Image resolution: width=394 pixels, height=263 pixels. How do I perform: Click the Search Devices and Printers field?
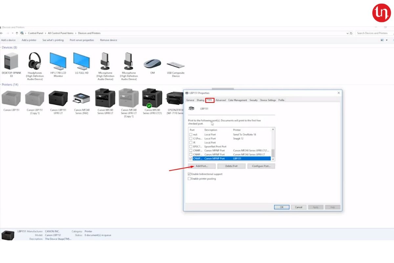374,33
